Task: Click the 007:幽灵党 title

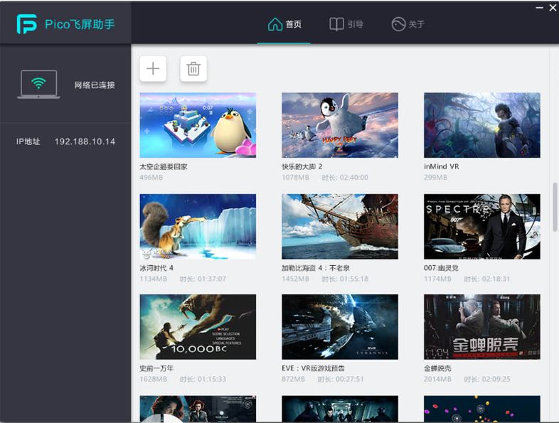Action: click(441, 268)
